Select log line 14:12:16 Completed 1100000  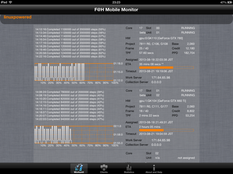71,29
